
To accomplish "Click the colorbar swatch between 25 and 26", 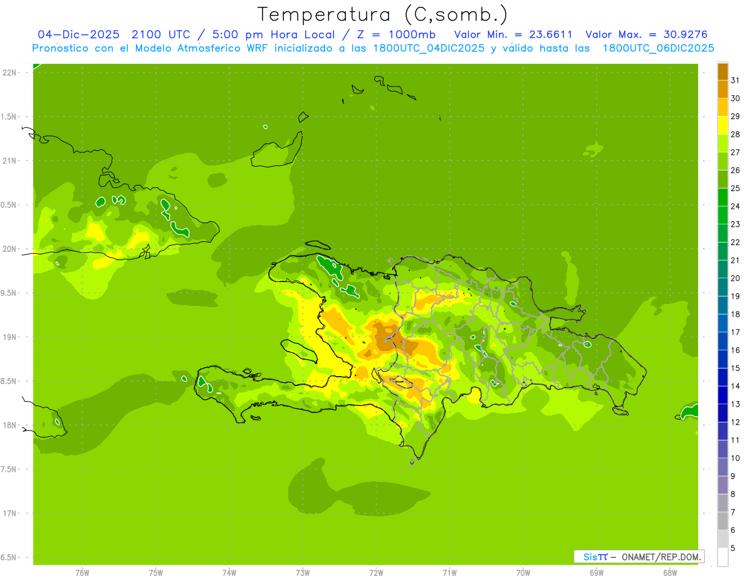I will tap(723, 179).
